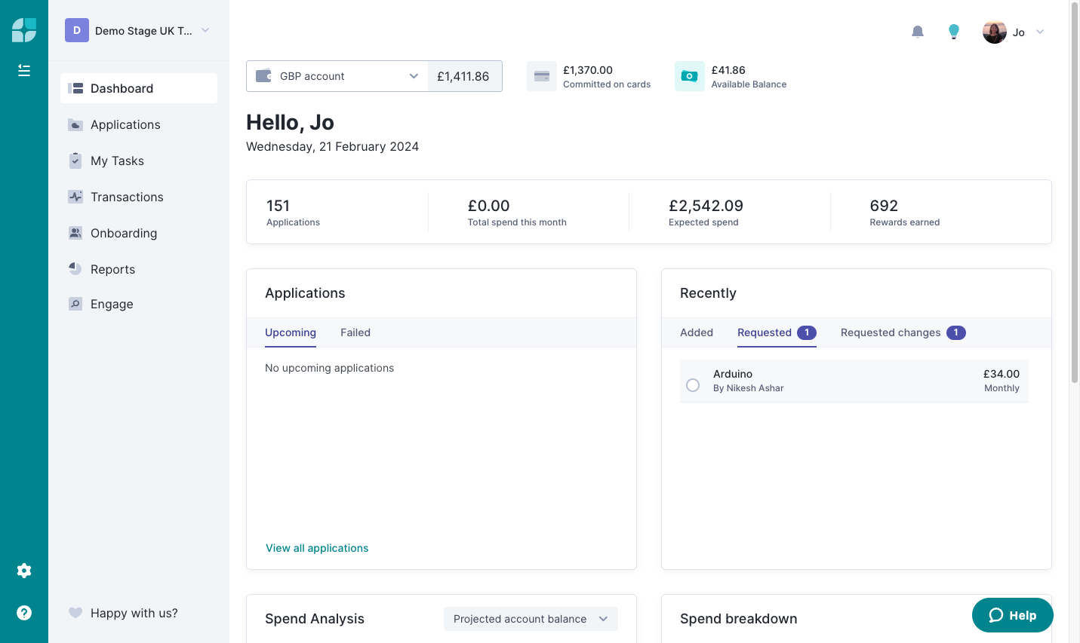Click the 151 Applications stat
The width and height of the screenshot is (1080, 643).
click(x=294, y=212)
